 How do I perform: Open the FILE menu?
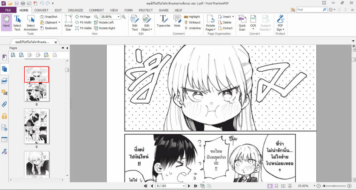[x=8, y=10]
